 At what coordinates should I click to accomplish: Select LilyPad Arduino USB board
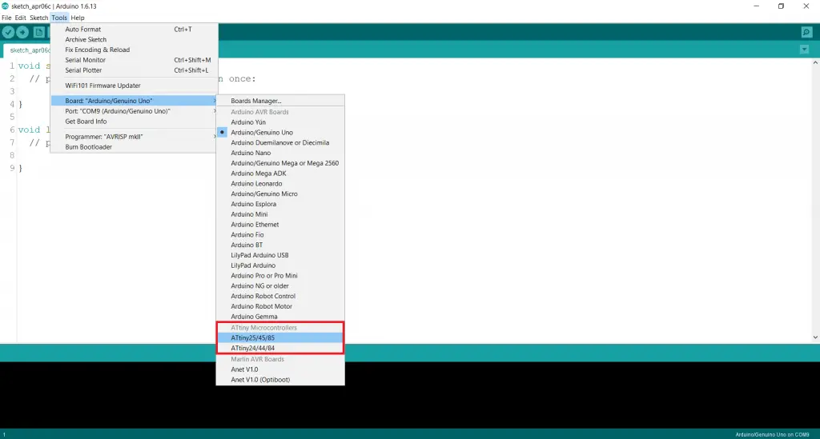[280, 255]
